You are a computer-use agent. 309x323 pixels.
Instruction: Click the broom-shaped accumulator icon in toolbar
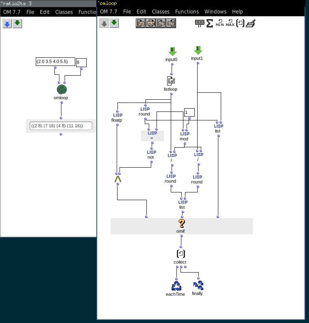click(250, 23)
